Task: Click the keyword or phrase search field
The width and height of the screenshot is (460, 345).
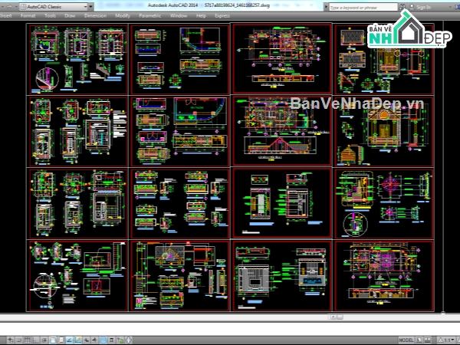Action: [x=360, y=6]
